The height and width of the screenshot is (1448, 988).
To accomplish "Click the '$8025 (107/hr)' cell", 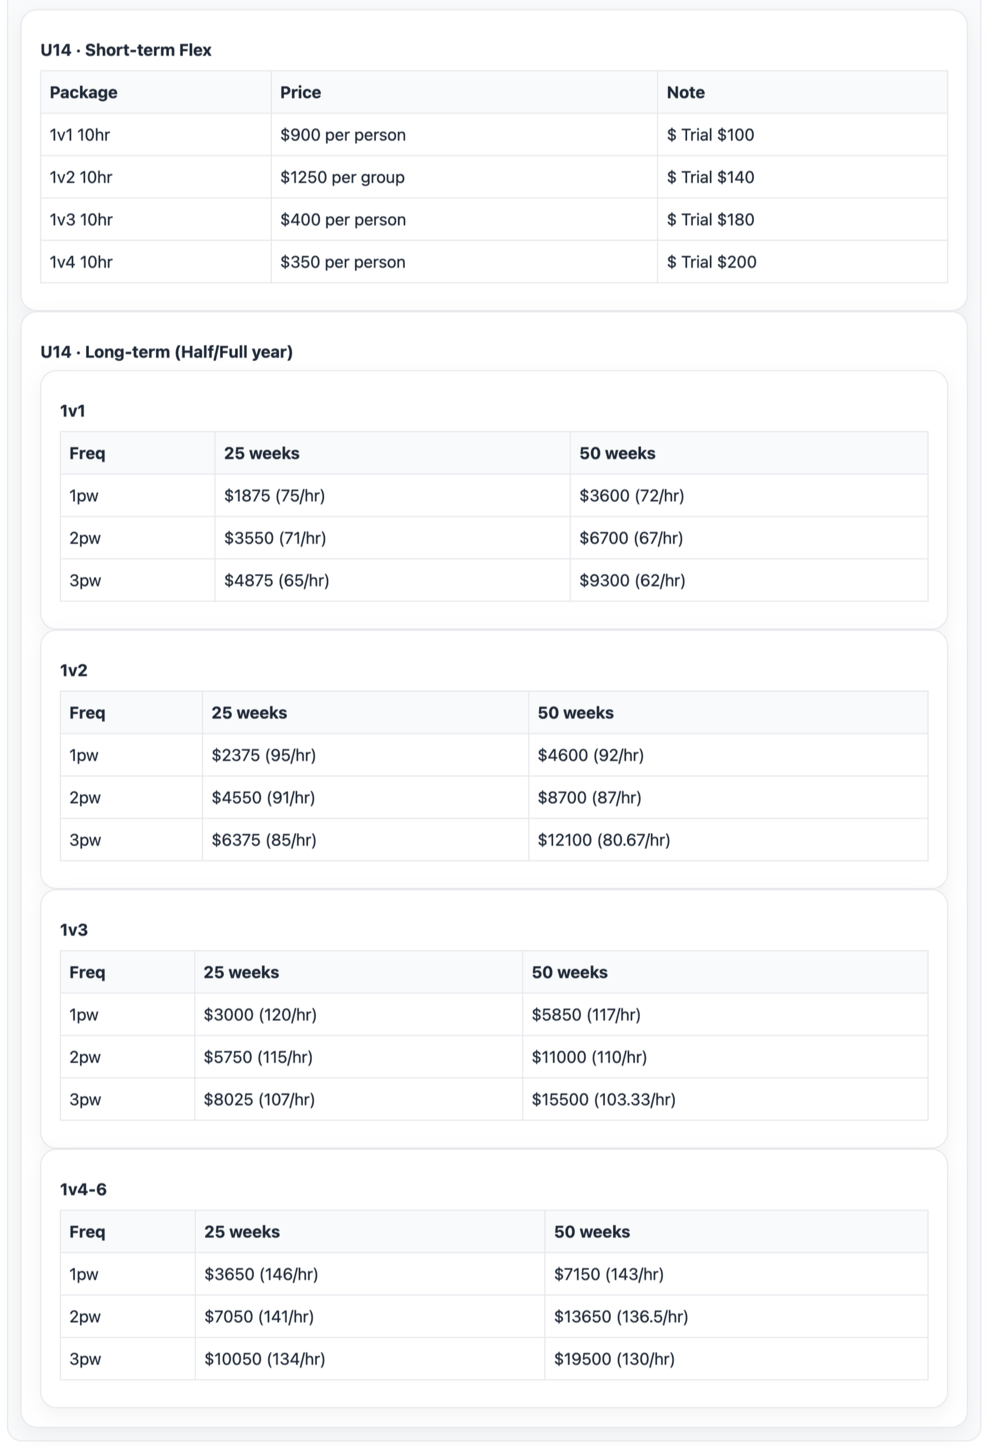I will point(359,1099).
